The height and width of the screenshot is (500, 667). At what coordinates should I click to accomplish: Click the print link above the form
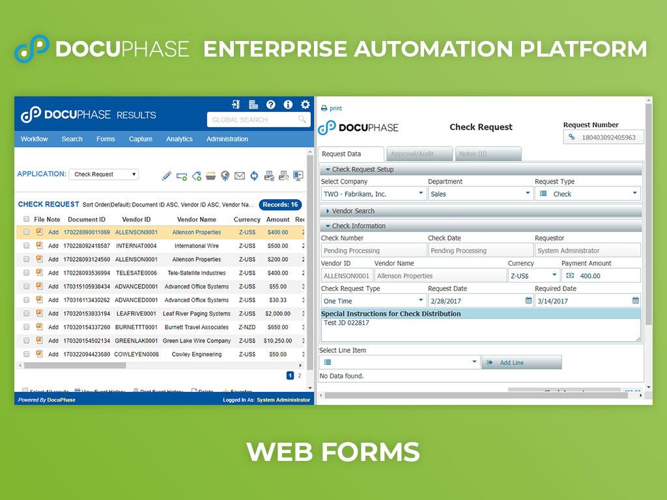pos(332,109)
